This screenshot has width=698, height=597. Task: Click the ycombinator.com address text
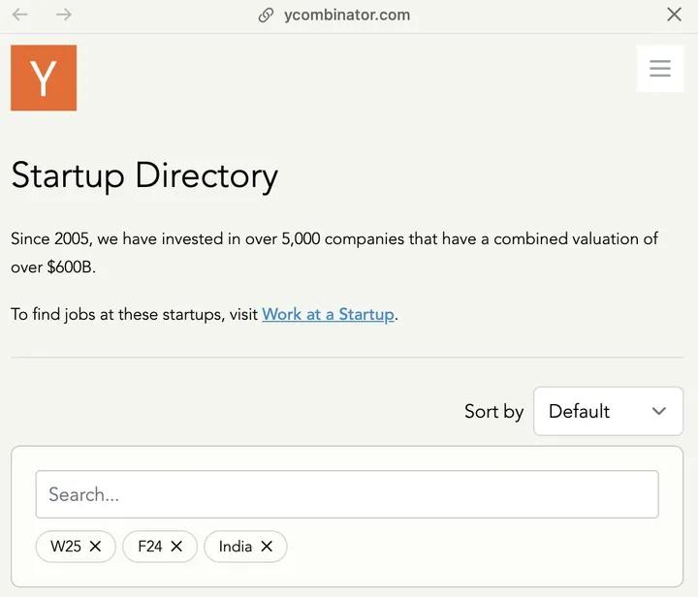click(x=347, y=16)
